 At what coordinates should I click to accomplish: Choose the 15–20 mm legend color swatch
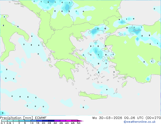click(x=39, y=121)
